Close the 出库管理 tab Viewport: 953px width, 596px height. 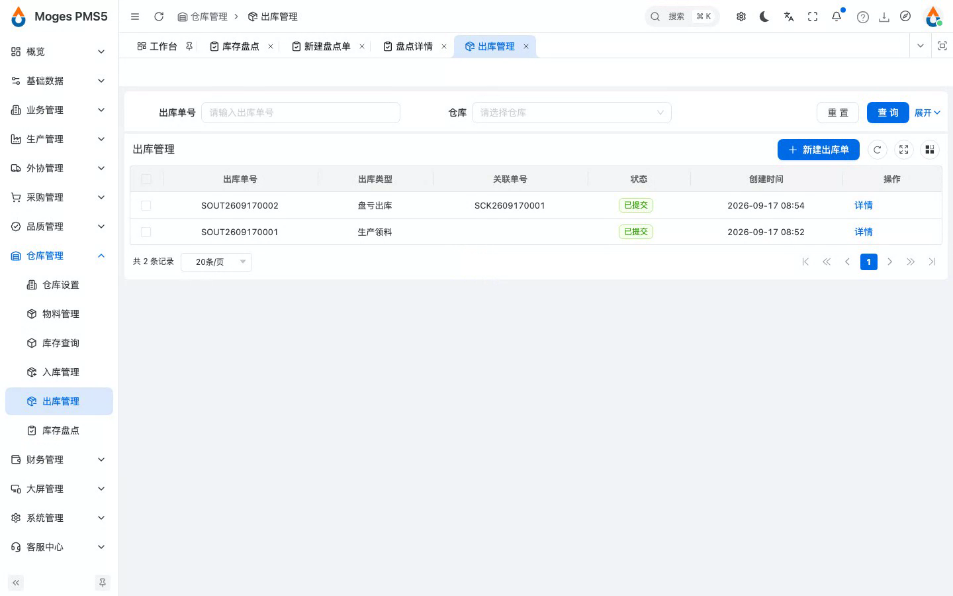[526, 46]
